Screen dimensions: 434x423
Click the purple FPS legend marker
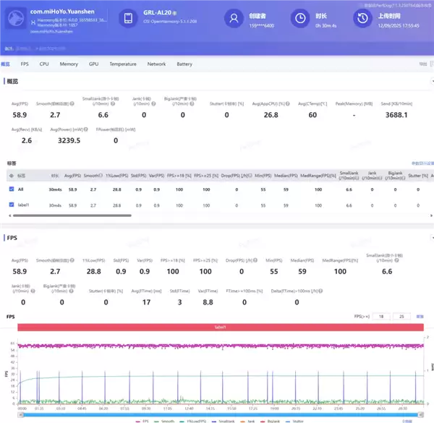[137, 419]
